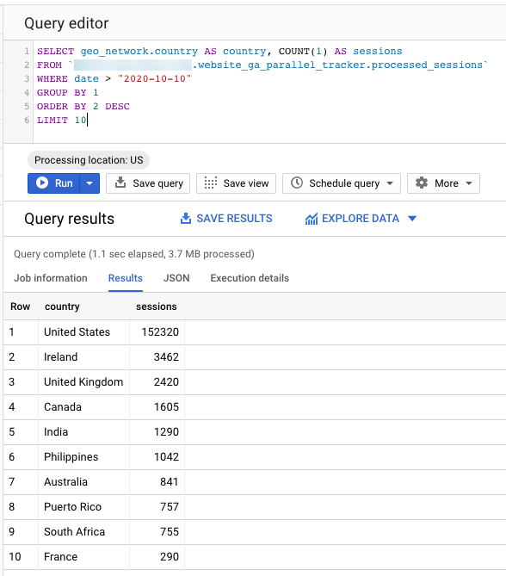This screenshot has height=576, width=506.
Task: Click the Run play icon
Action: tap(42, 183)
